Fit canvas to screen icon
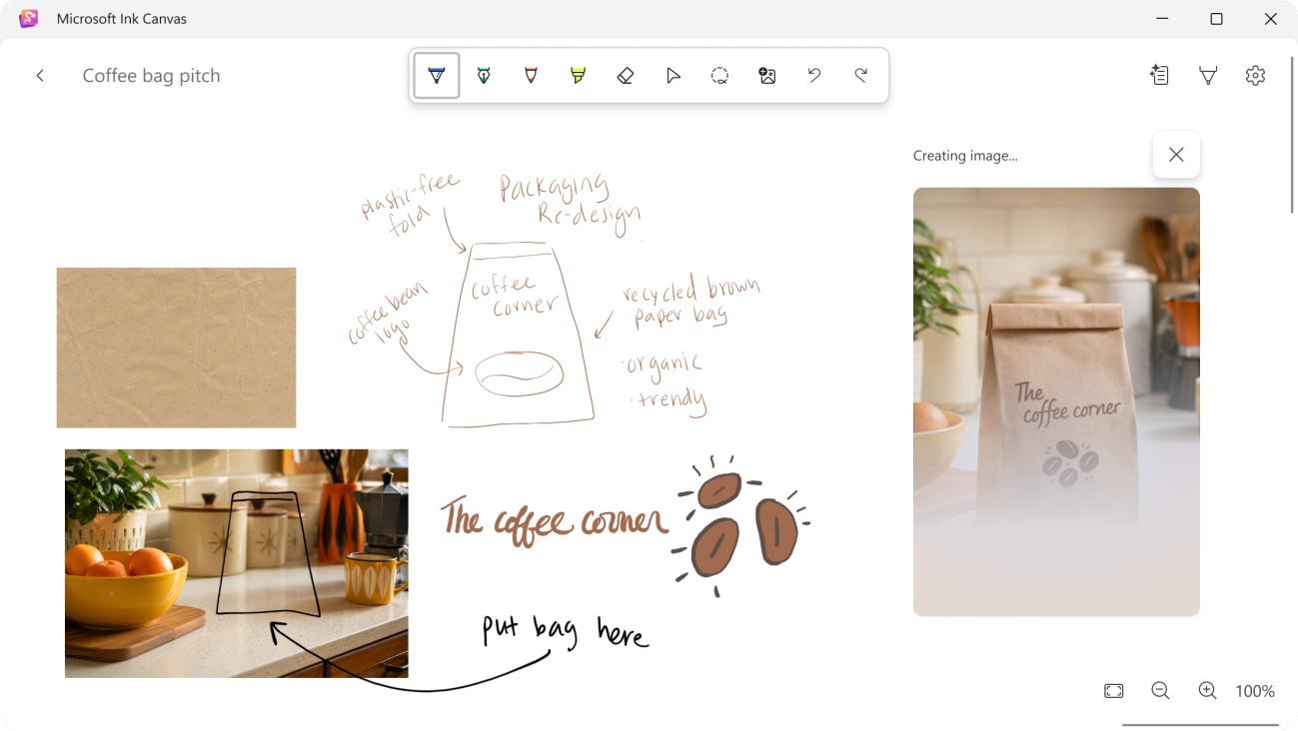This screenshot has width=1298, height=731. (1114, 691)
